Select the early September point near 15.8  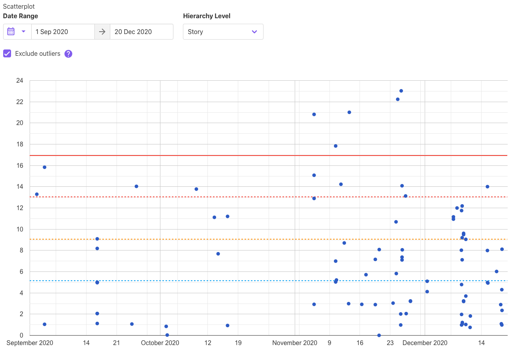point(45,167)
